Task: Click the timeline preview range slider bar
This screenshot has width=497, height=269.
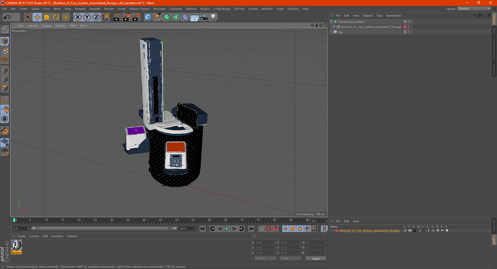Action: pyautogui.click(x=104, y=228)
